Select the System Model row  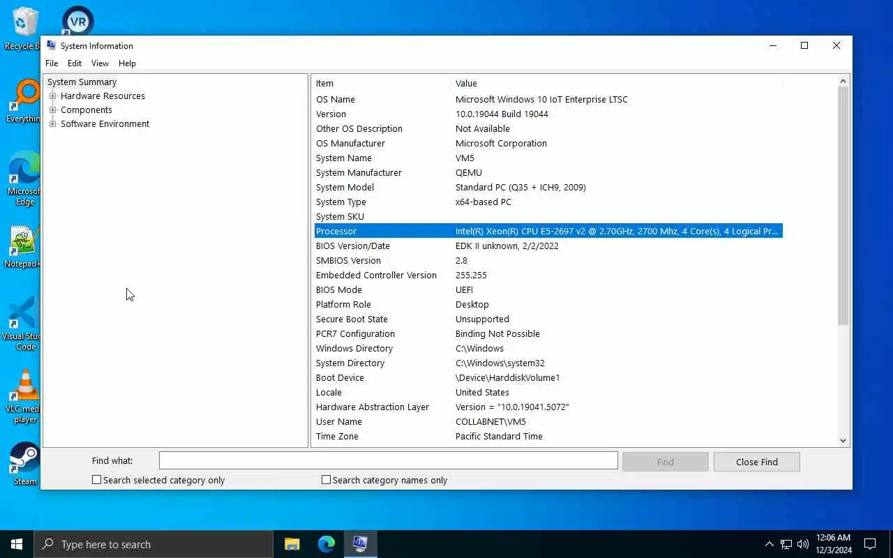click(x=548, y=187)
